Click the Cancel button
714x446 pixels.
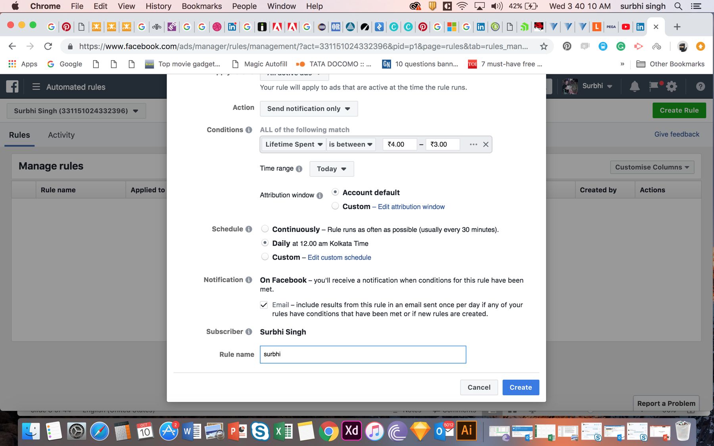coord(479,387)
